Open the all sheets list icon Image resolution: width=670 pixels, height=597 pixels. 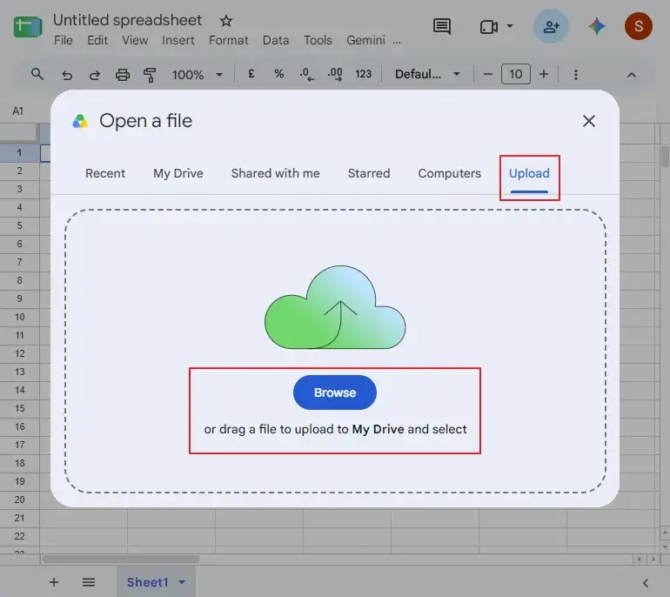[89, 582]
